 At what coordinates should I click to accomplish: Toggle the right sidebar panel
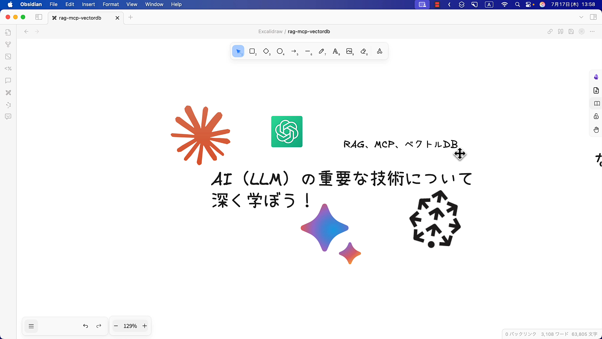click(x=593, y=17)
